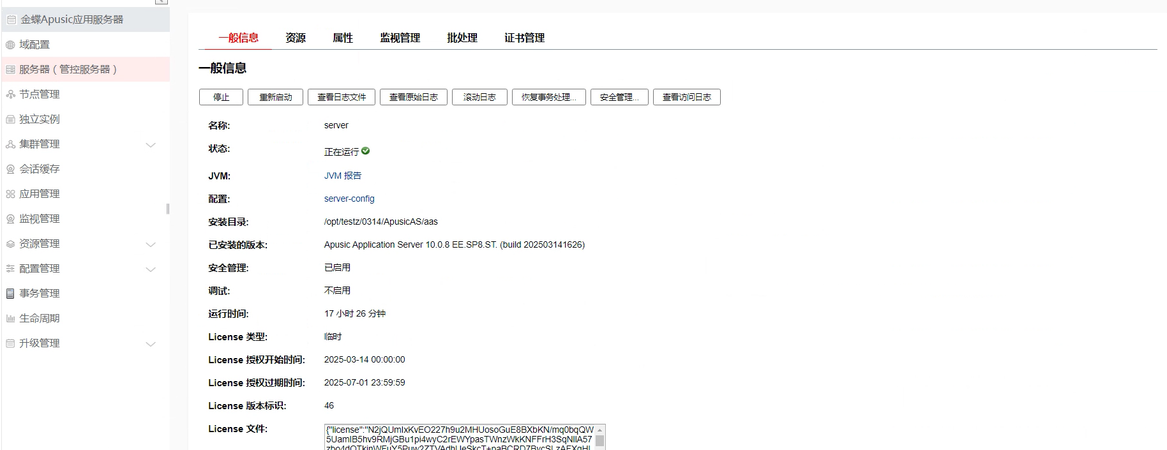This screenshot has height=450, width=1167.
Task: Click inside the License 文件 text box
Action: point(460,438)
